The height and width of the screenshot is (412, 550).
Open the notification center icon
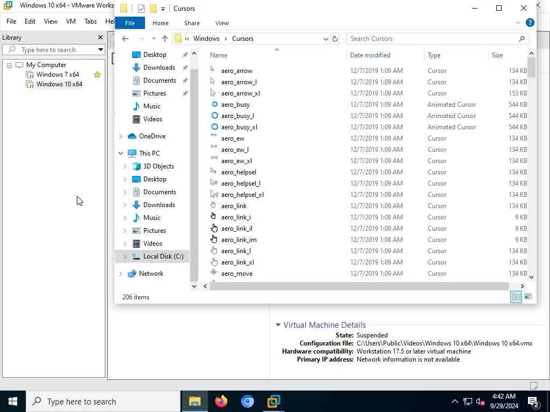[x=533, y=401]
